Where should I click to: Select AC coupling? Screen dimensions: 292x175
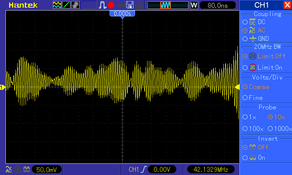[254, 30]
